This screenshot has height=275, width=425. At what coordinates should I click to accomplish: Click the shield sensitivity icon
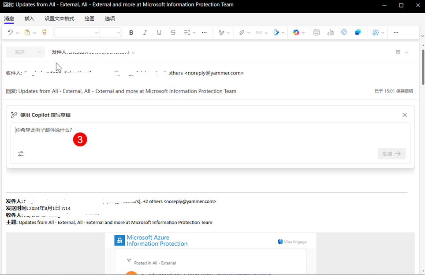click(x=398, y=52)
